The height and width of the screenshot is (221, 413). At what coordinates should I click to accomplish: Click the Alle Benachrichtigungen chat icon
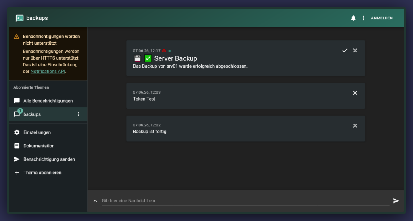[x=17, y=101]
